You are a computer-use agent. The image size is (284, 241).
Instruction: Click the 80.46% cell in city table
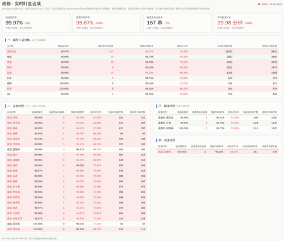183,73
